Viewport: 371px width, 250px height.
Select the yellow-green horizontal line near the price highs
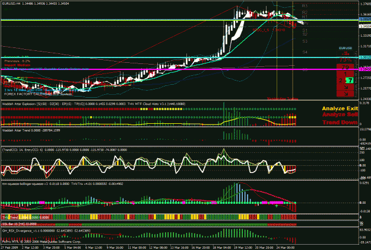tap(180, 20)
